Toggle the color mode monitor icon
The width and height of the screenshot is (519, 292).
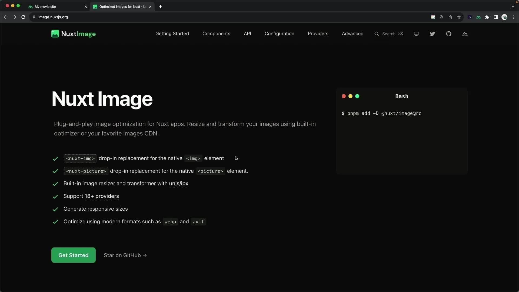416,34
